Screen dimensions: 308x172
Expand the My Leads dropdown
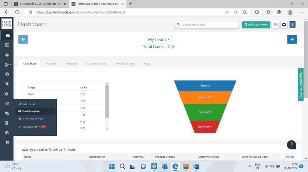[159, 40]
